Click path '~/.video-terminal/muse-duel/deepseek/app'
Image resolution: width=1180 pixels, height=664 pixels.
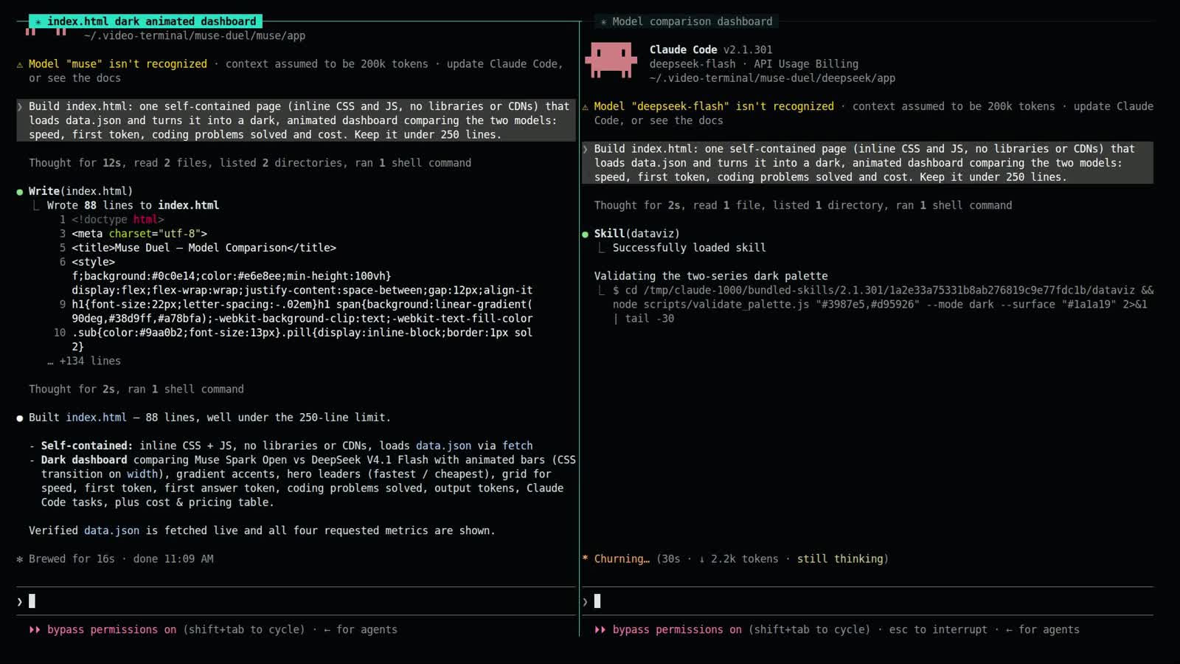772,78
